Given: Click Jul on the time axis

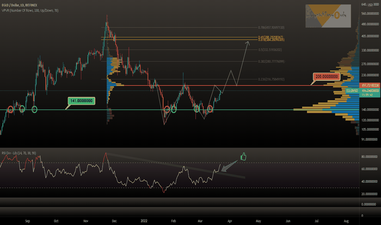Looking at the screenshot, I should pyautogui.click(x=316, y=221).
